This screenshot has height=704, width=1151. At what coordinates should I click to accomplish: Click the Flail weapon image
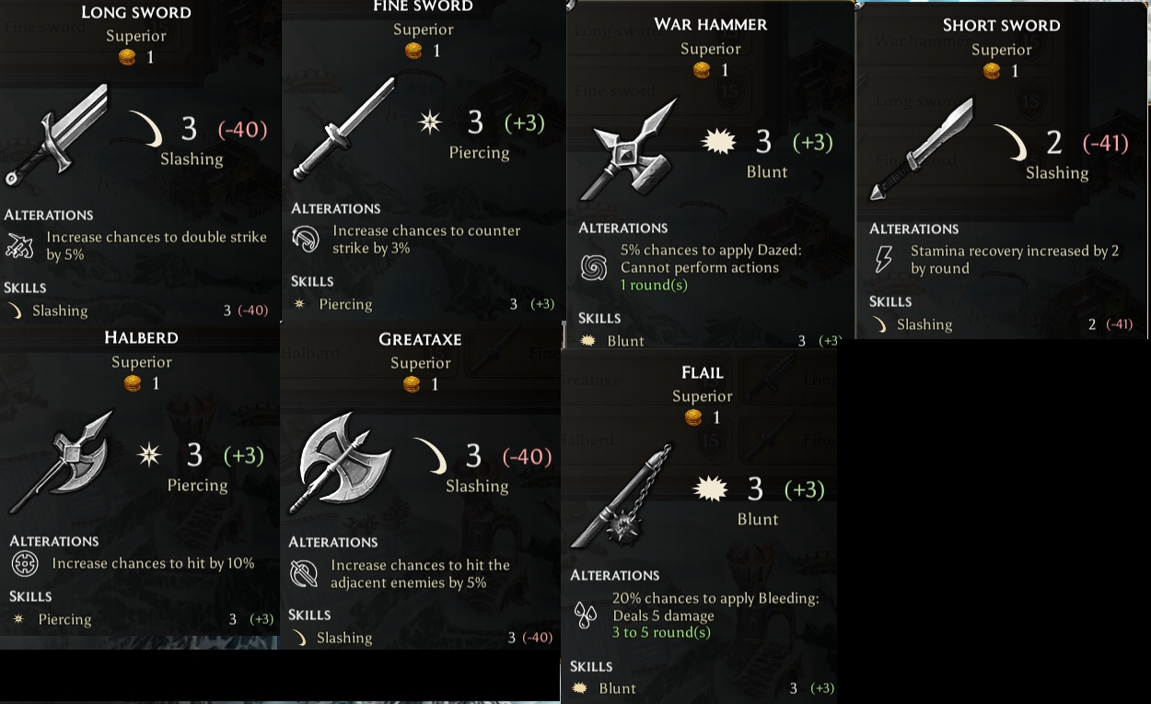click(622, 495)
